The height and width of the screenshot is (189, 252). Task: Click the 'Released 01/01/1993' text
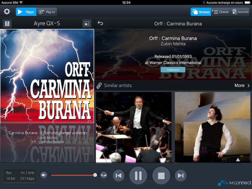click(x=173, y=57)
